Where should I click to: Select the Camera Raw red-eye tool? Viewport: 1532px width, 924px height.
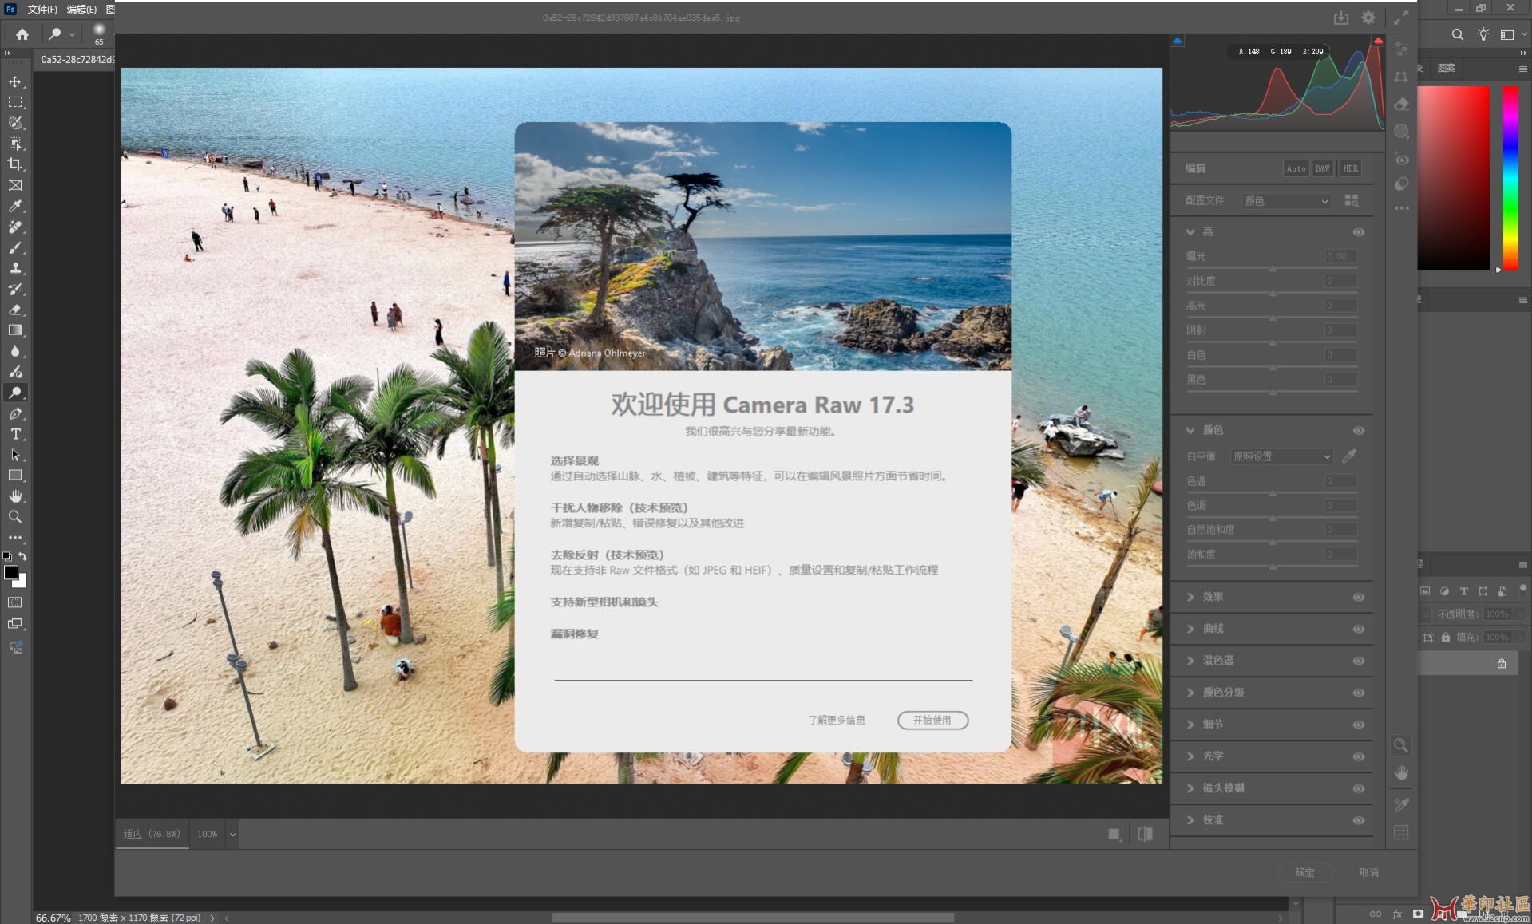click(x=1401, y=159)
